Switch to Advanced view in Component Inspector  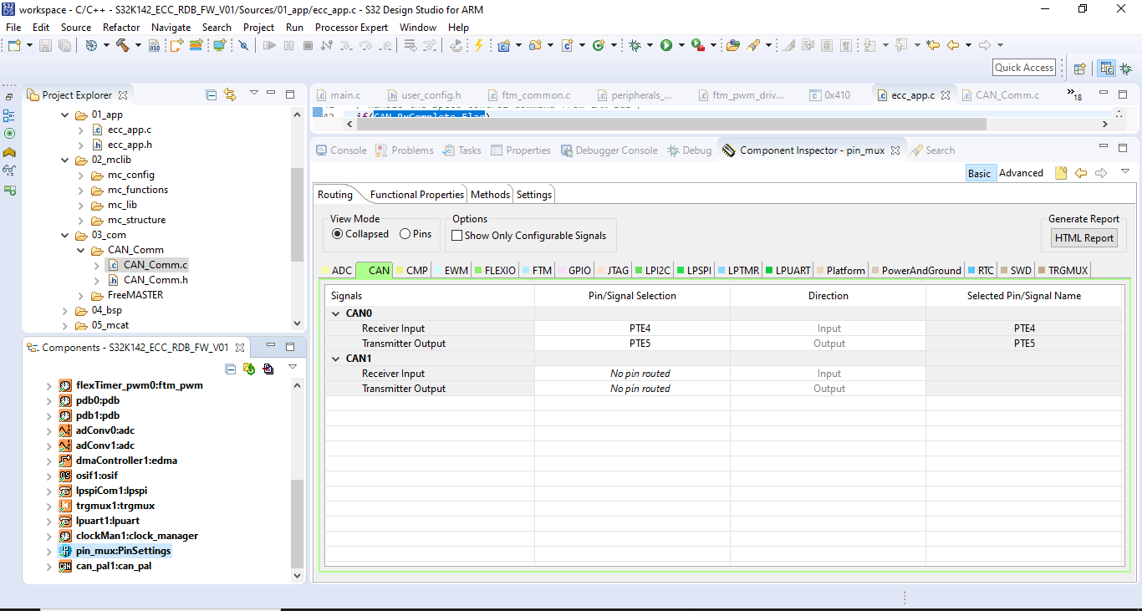click(1021, 173)
